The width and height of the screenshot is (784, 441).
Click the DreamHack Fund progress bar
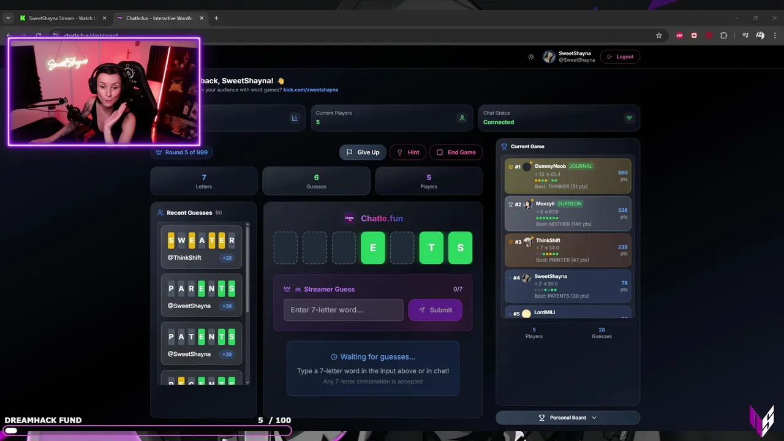(147, 431)
